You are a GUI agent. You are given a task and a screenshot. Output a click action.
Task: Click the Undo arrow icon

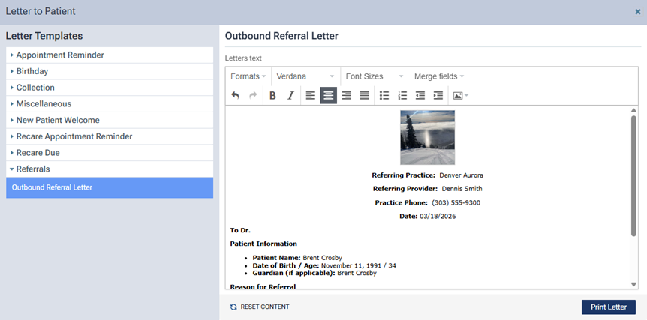point(236,96)
